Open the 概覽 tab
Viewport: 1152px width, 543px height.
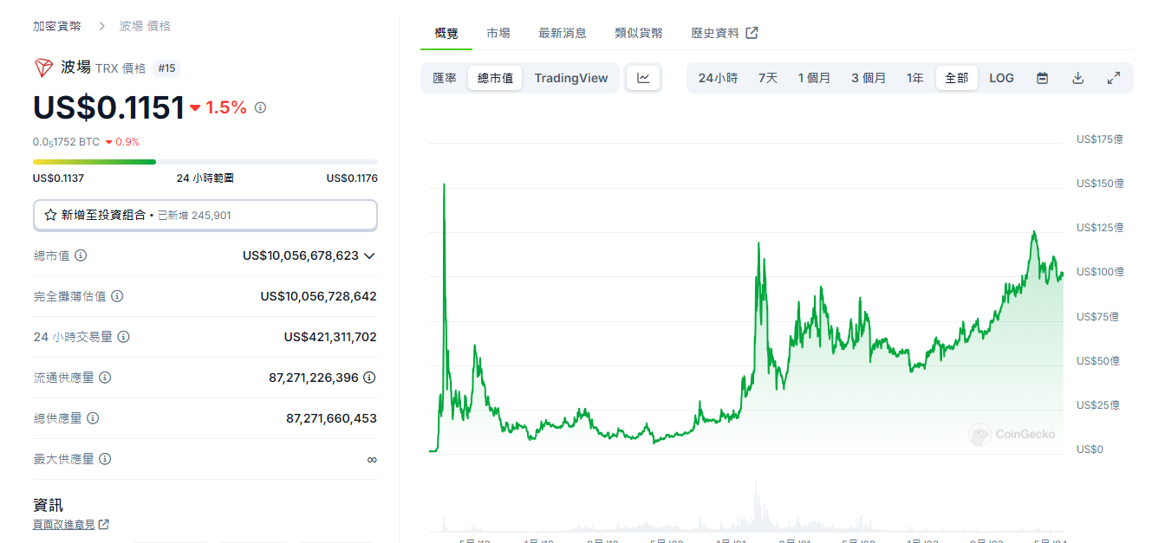pyautogui.click(x=446, y=33)
